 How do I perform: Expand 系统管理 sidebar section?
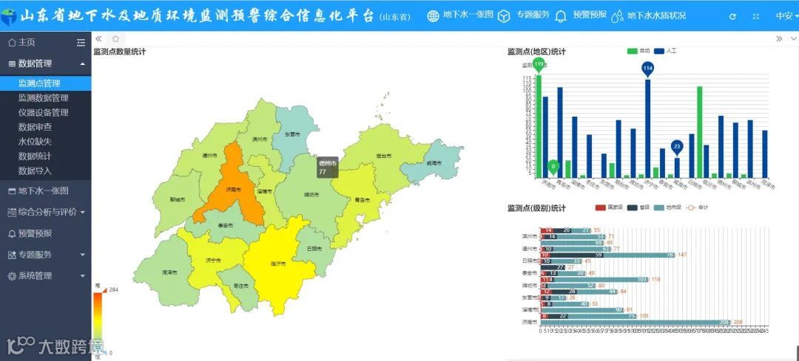coord(45,276)
